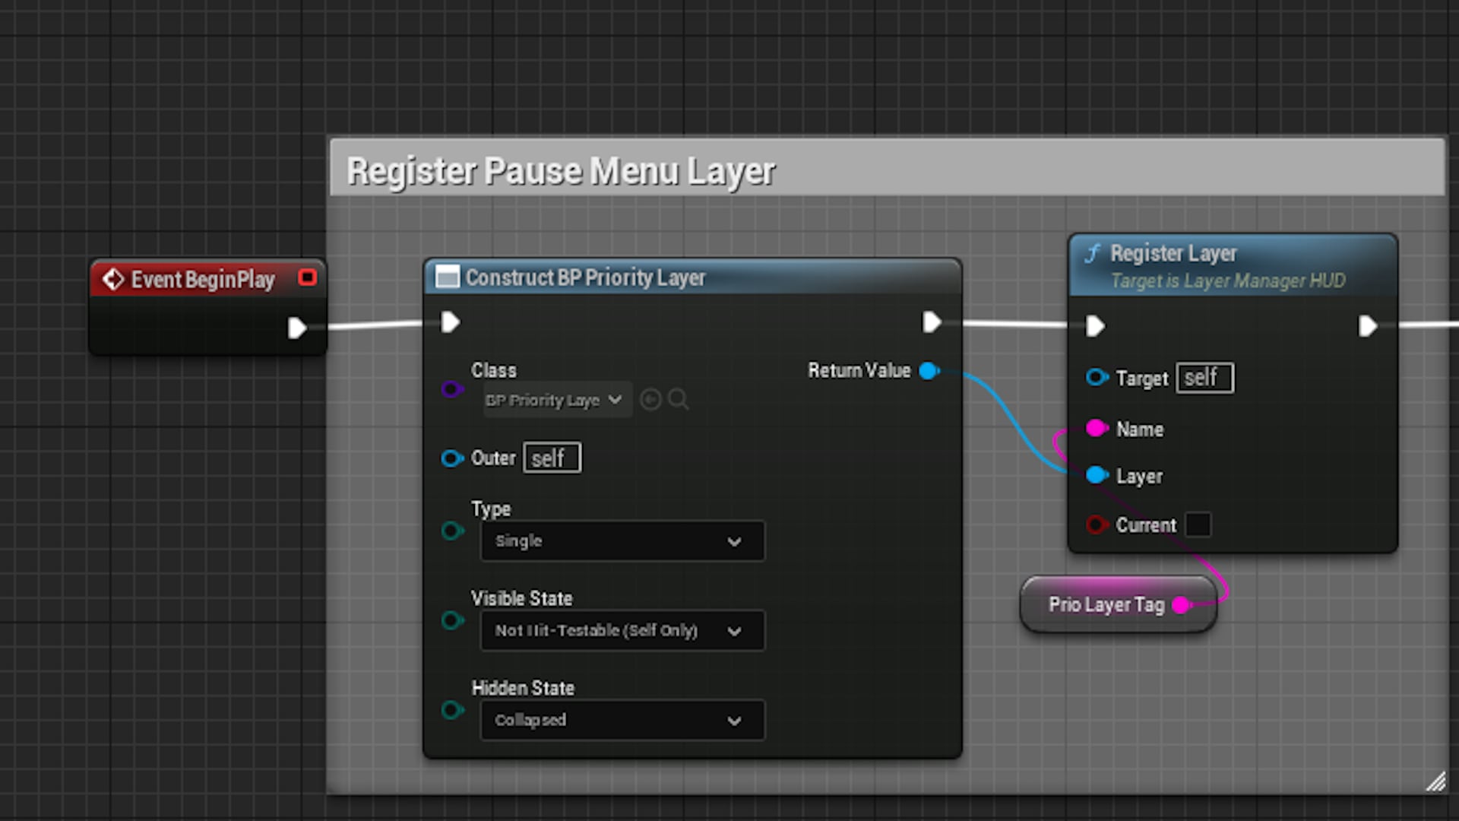
Task: Click the Target self field on Register Layer
Action: pyautogui.click(x=1204, y=378)
